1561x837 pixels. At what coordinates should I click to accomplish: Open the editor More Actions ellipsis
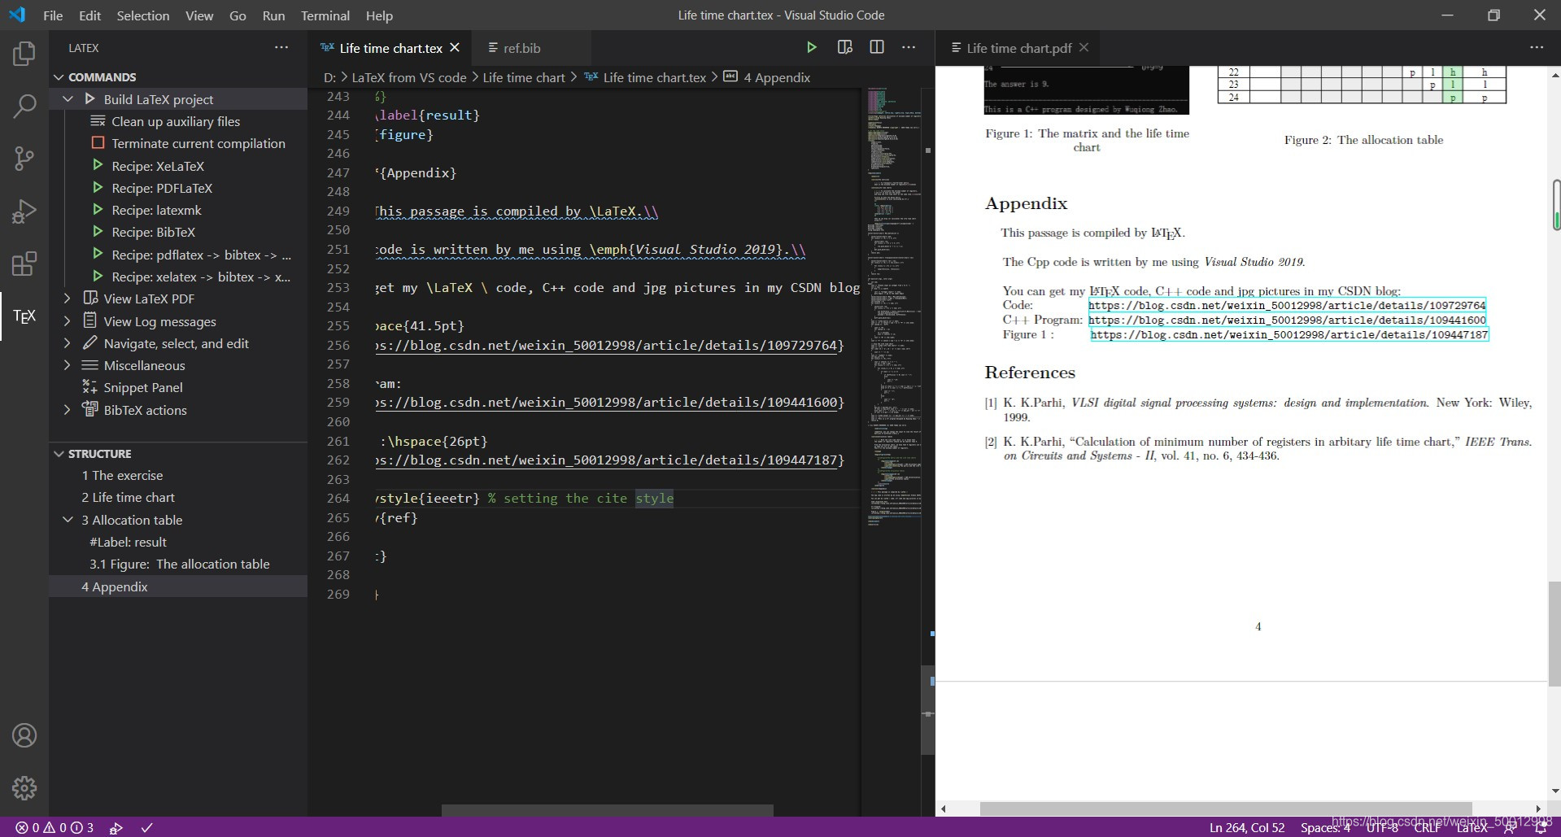click(909, 48)
